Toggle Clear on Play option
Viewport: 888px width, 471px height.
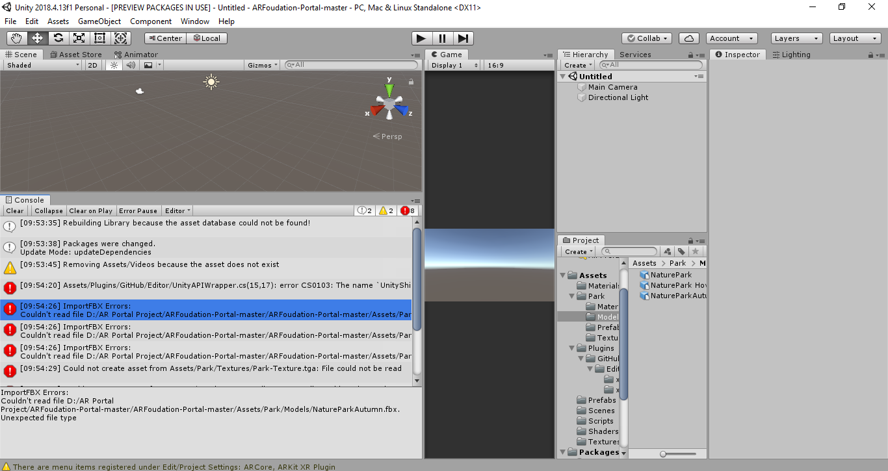coord(90,210)
